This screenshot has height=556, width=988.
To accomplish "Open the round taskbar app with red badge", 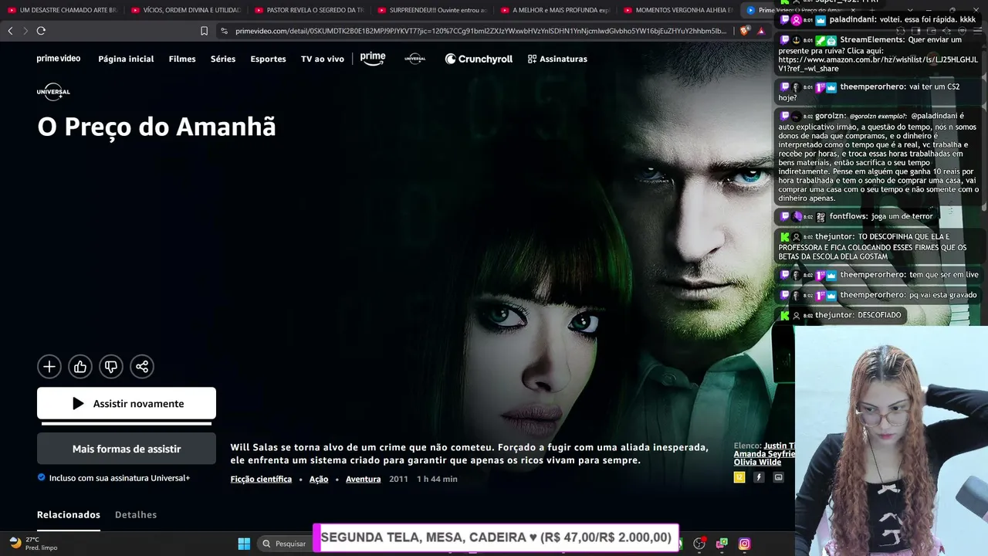I will (699, 544).
